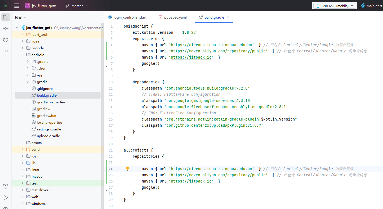
Task: Select build.gradle in project tree
Action: [x=58, y=95]
